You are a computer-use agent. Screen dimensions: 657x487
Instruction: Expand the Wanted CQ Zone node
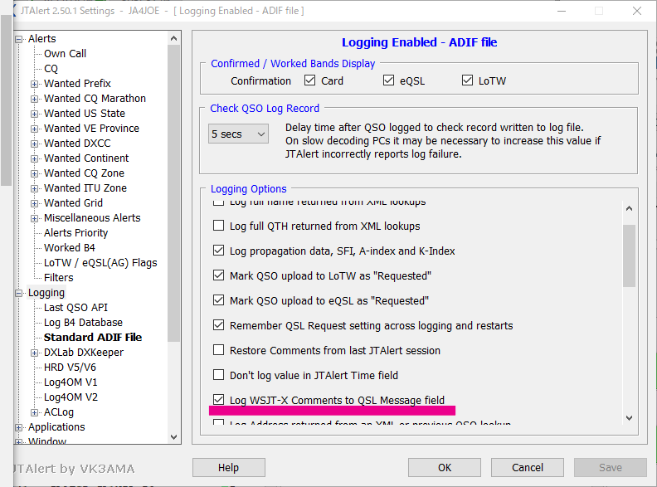click(x=34, y=173)
